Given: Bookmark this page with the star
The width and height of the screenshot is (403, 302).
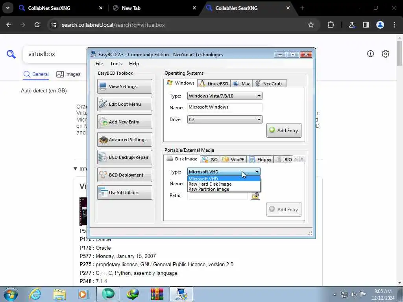Looking at the screenshot, I should pos(311,25).
